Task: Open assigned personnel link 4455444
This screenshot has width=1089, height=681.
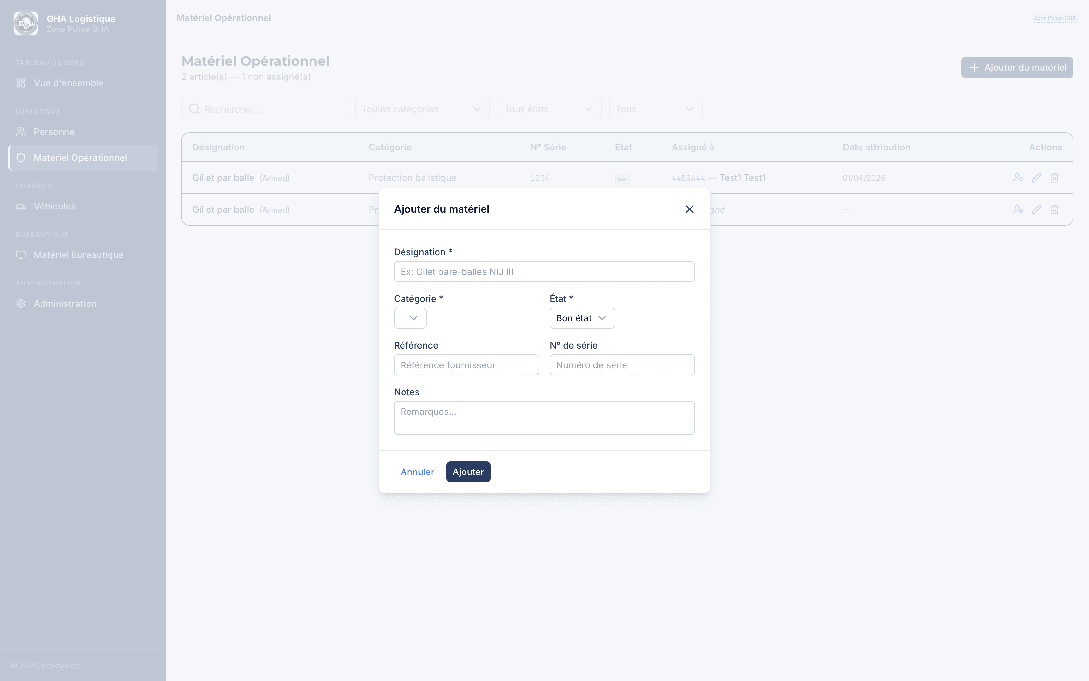Action: pyautogui.click(x=688, y=177)
